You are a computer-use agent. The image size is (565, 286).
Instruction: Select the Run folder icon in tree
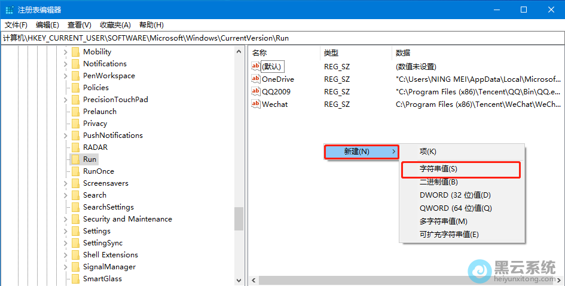(x=75, y=159)
